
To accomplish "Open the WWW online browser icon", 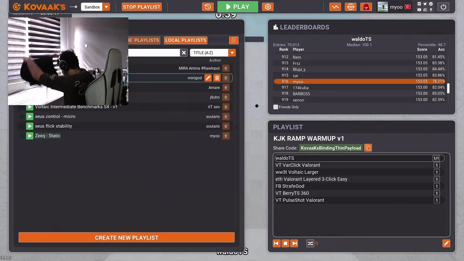I will (351, 7).
